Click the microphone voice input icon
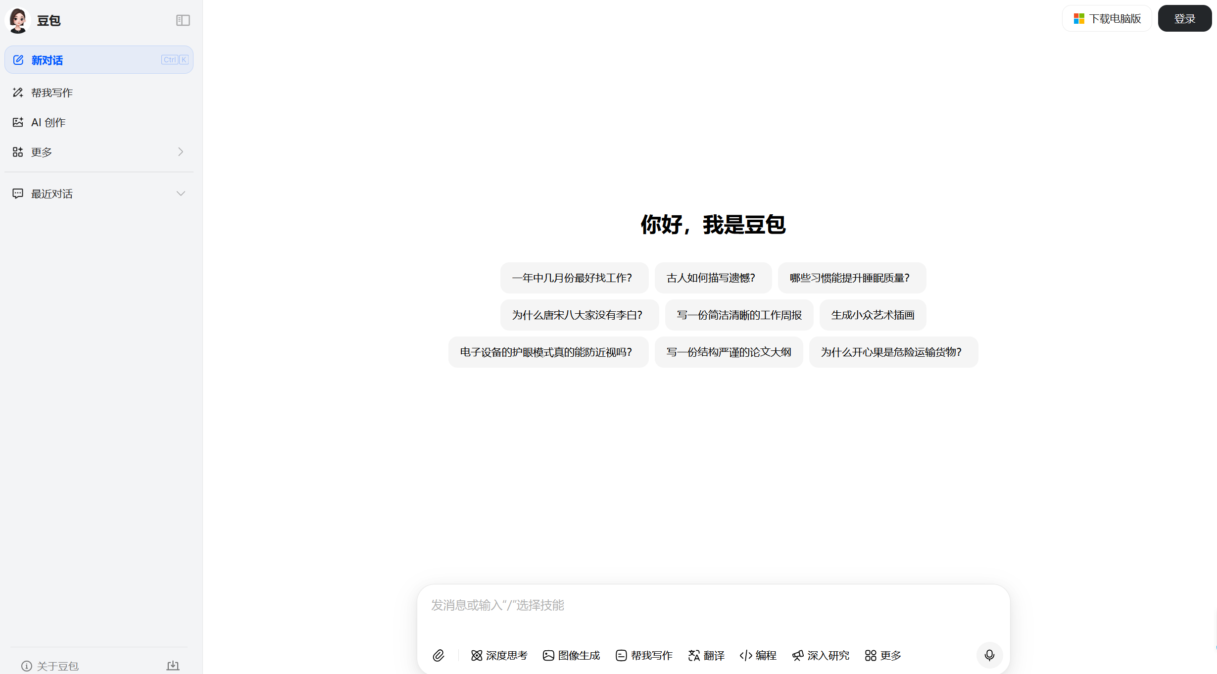Image resolution: width=1217 pixels, height=674 pixels. click(x=989, y=655)
